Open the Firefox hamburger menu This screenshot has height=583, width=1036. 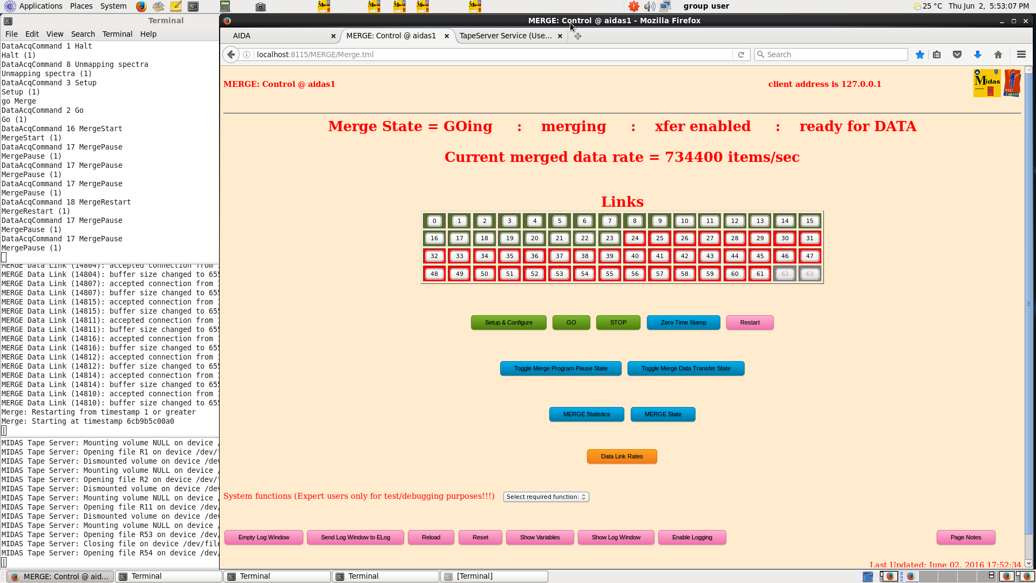[1021, 55]
